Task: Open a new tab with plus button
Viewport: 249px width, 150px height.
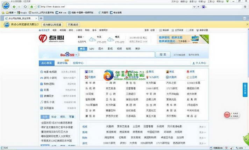Action: click(x=41, y=18)
